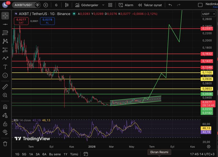Open the layout grid setup icon
The height and width of the screenshot is (157, 218).
pyautogui.click(x=110, y=5)
